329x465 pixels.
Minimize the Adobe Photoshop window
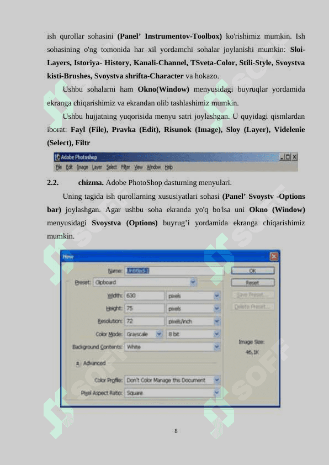coord(282,157)
